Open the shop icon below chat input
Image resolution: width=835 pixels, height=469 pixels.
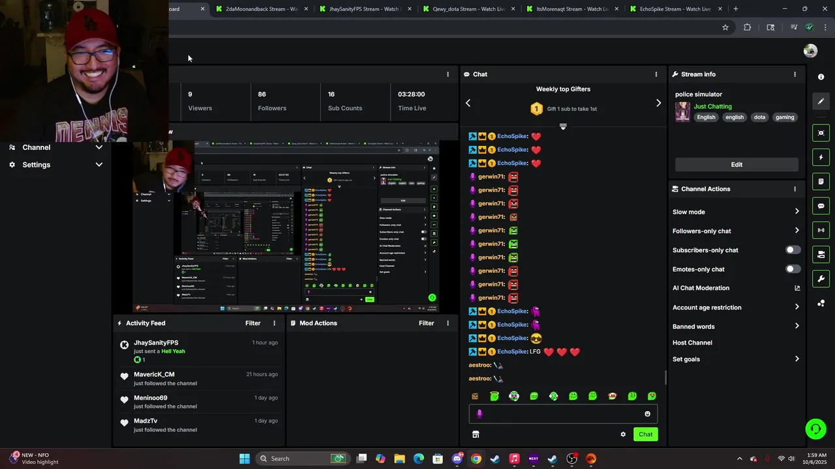[x=476, y=434]
